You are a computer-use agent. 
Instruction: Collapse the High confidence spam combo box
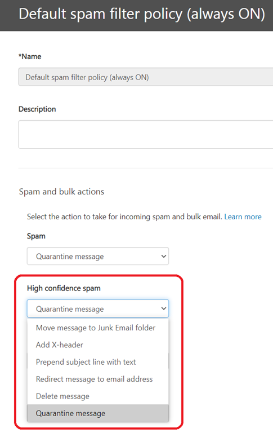click(98, 308)
